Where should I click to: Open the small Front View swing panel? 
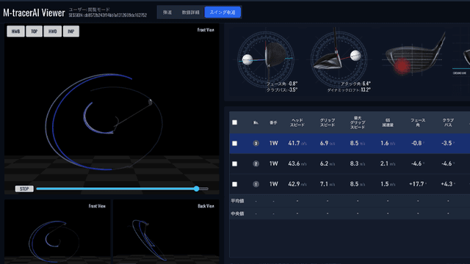pos(57,232)
